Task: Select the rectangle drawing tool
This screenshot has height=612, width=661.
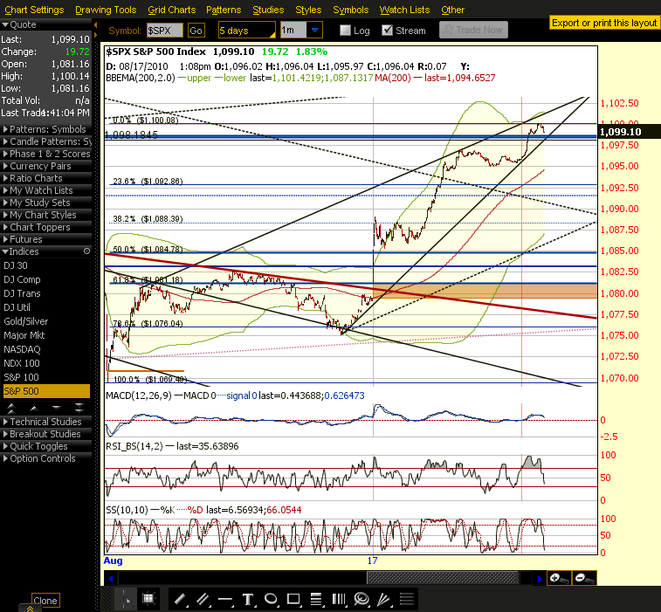Action: 293,600
